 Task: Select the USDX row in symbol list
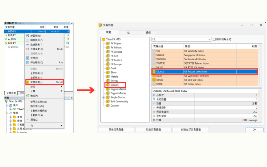pyautogui.click(x=205, y=84)
